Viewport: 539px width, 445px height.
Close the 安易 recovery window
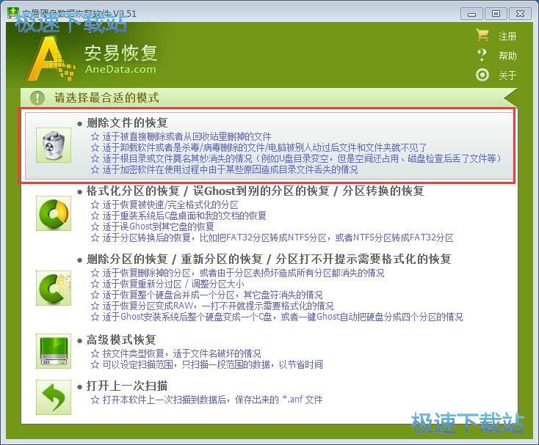point(520,14)
